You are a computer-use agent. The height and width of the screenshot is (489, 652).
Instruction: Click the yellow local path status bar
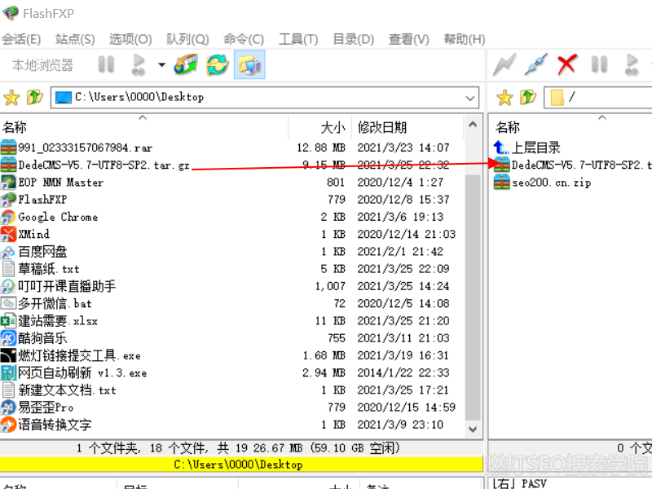click(x=241, y=464)
